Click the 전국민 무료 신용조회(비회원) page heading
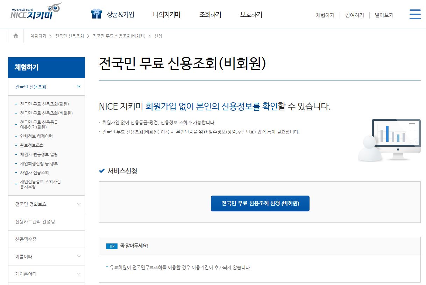The width and height of the screenshot is (426, 285). 183,64
